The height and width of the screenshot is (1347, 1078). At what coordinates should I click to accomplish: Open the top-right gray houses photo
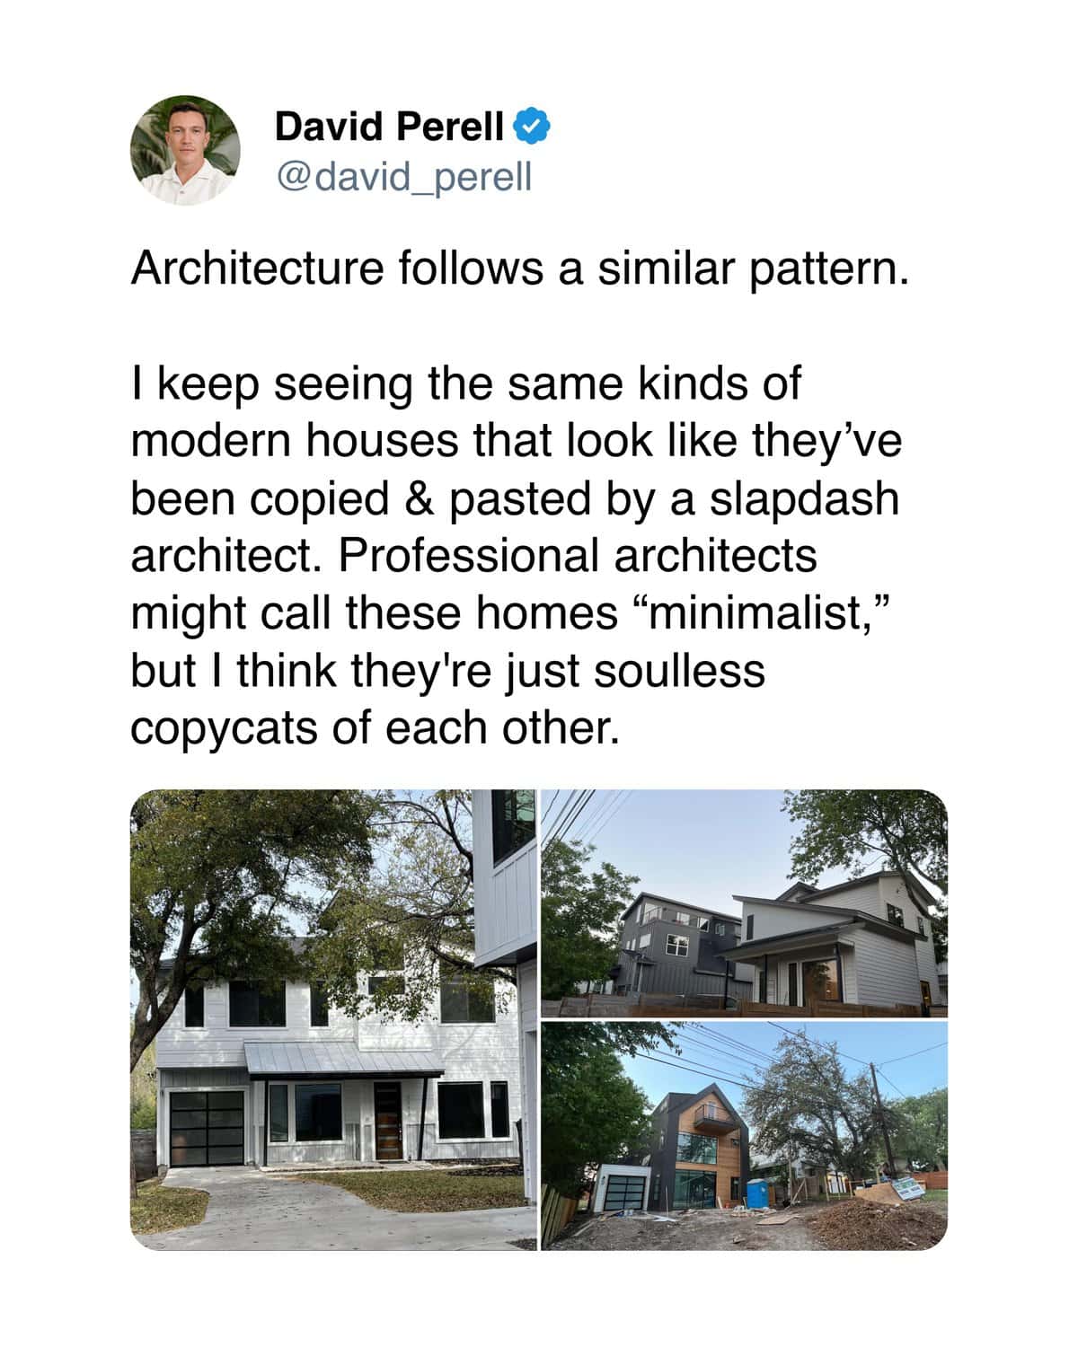[x=744, y=902]
